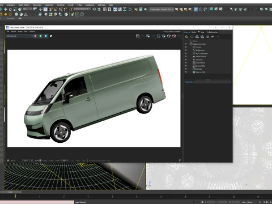Image resolution: width=272 pixels, height=204 pixels.
Task: Click the play animation button at bottom right
Action: point(267,202)
